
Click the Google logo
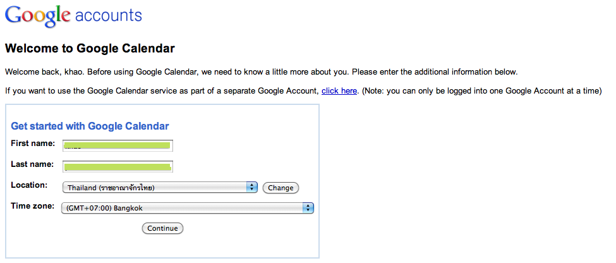37,16
